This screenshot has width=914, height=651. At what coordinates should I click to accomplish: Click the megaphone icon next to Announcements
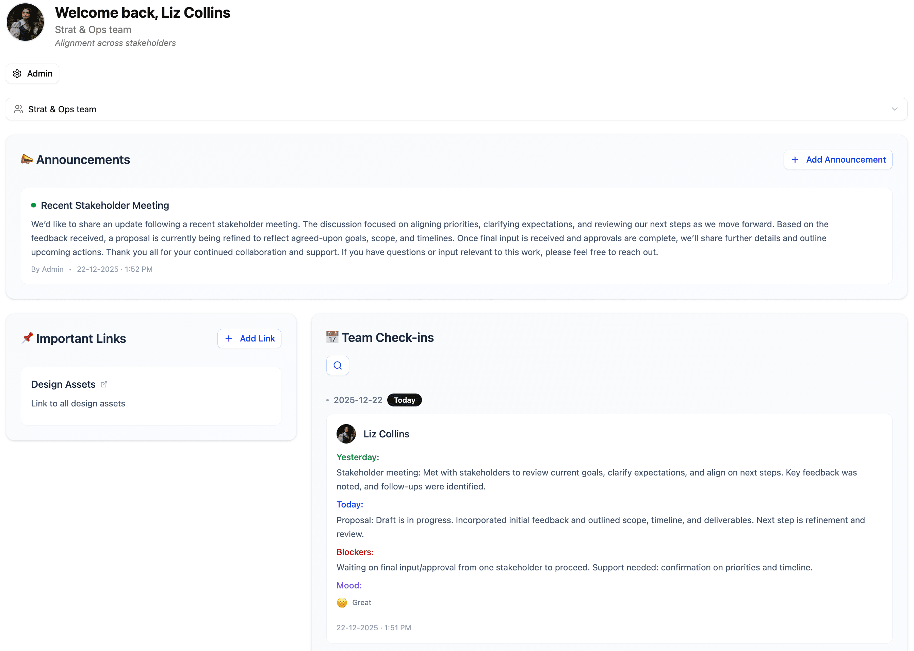coord(27,159)
